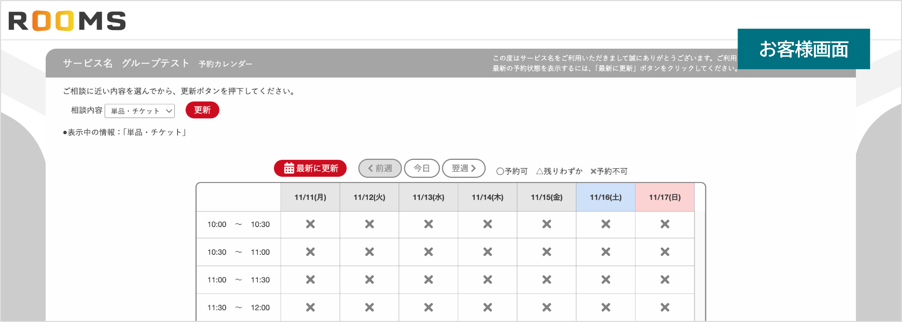
Task: Click the 10:00〜10:30 time row label
Action: pyautogui.click(x=239, y=224)
